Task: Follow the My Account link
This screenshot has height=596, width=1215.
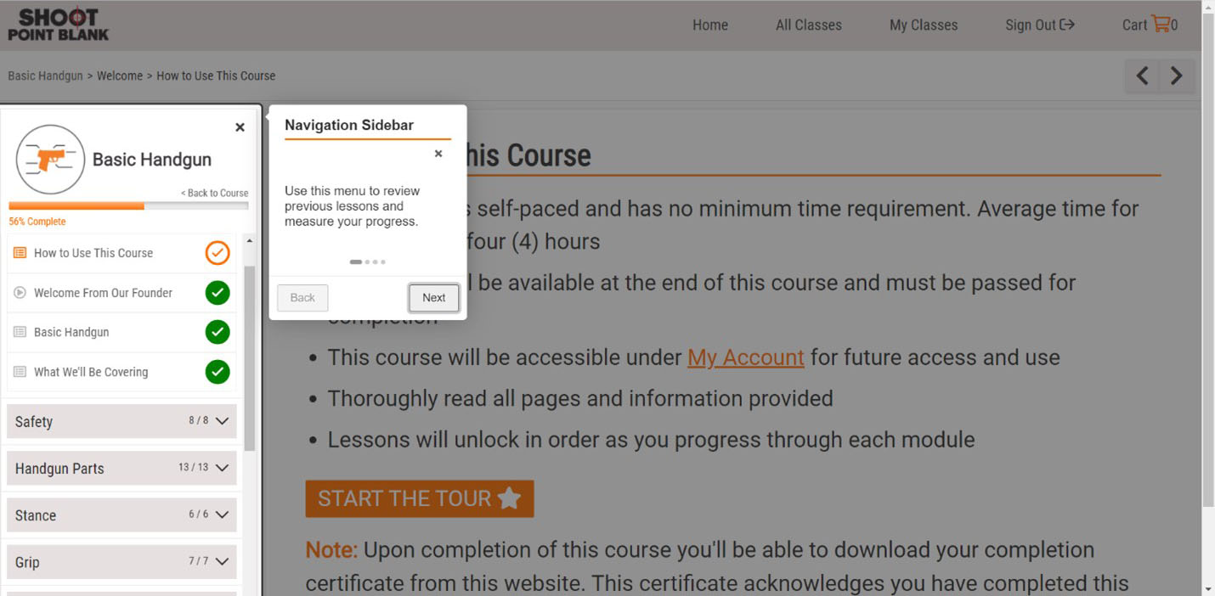Action: [745, 357]
